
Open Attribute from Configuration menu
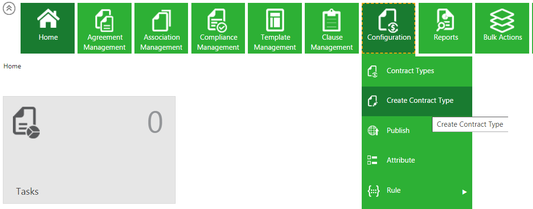tap(400, 160)
